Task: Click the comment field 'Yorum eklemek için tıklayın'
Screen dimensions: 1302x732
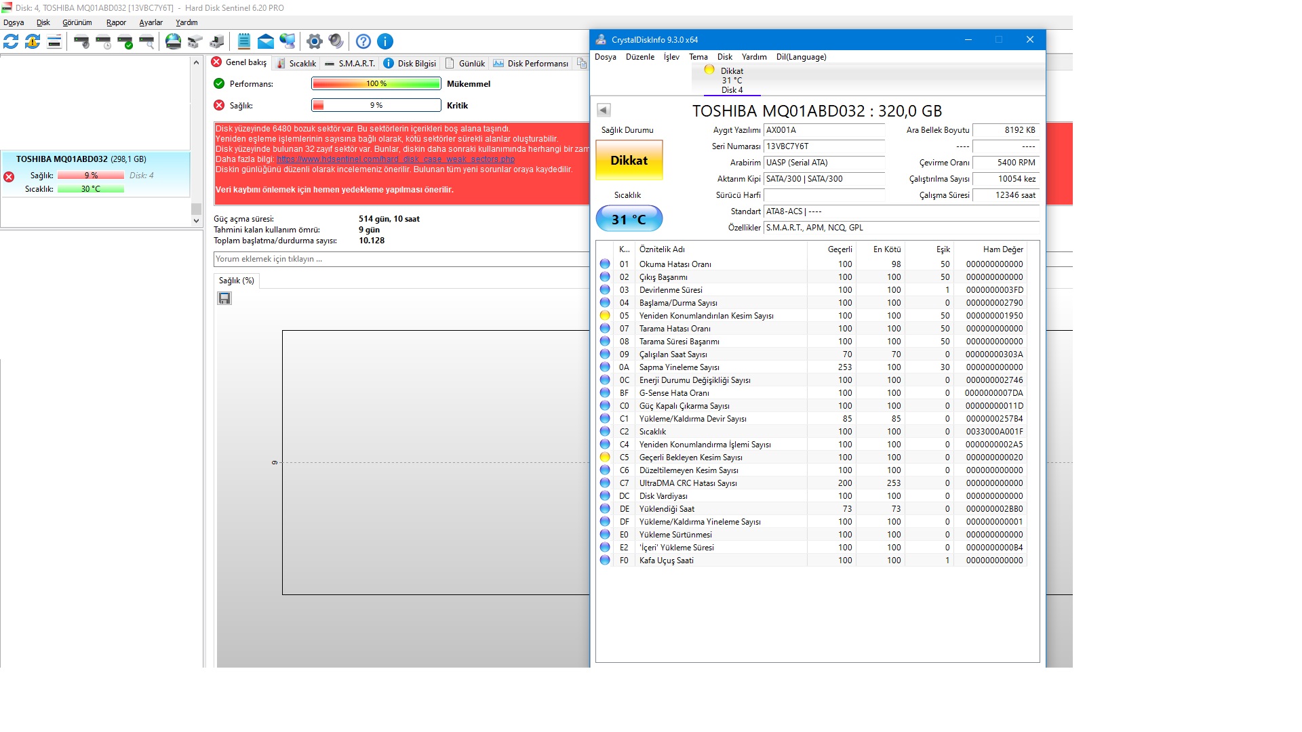Action: coord(401,259)
